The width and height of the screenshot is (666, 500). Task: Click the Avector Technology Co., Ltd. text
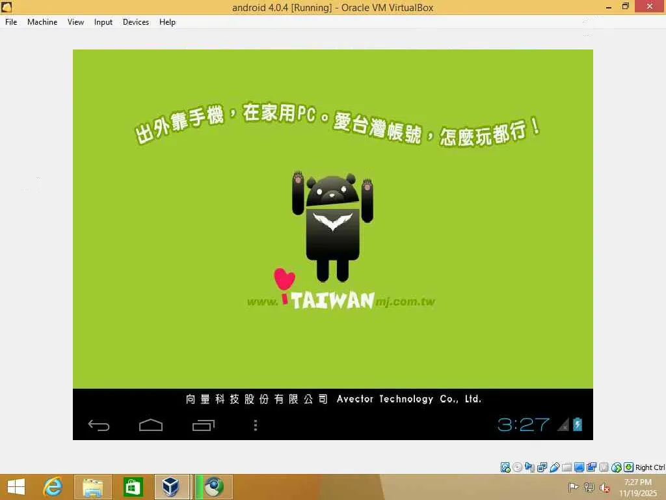408,399
